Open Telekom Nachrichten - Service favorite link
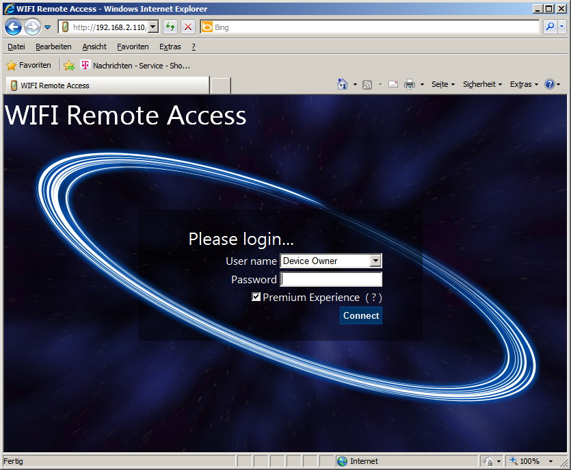571x470 pixels. click(135, 66)
